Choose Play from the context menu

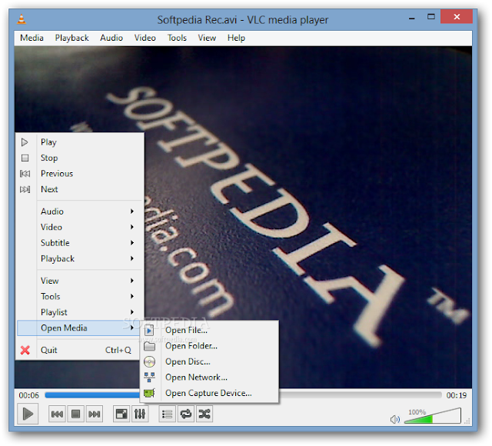(x=80, y=142)
